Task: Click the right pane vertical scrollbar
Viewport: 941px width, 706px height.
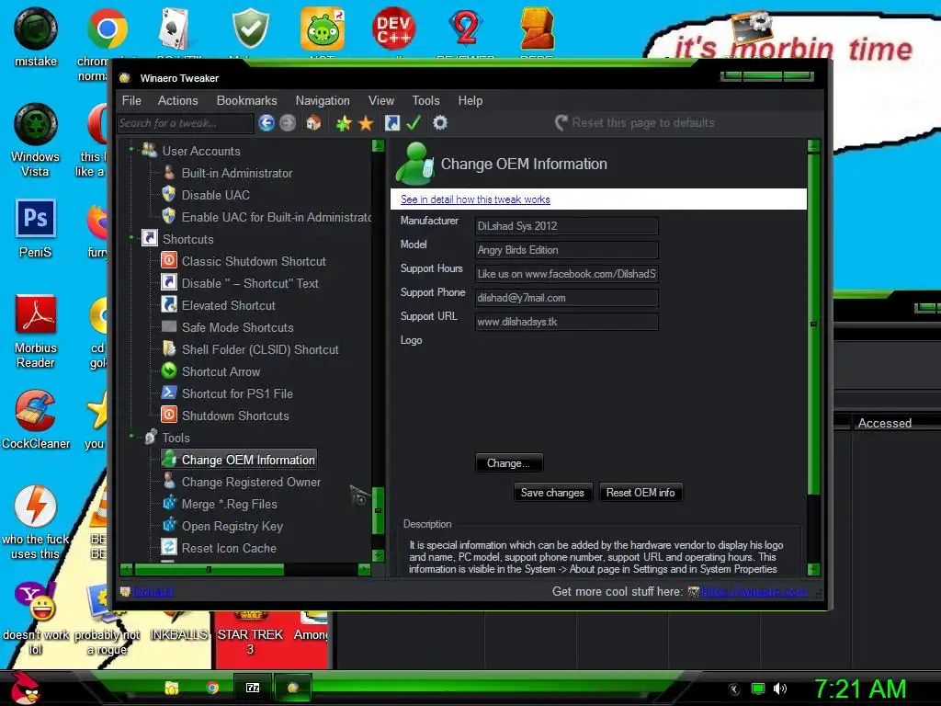Action: [814, 325]
